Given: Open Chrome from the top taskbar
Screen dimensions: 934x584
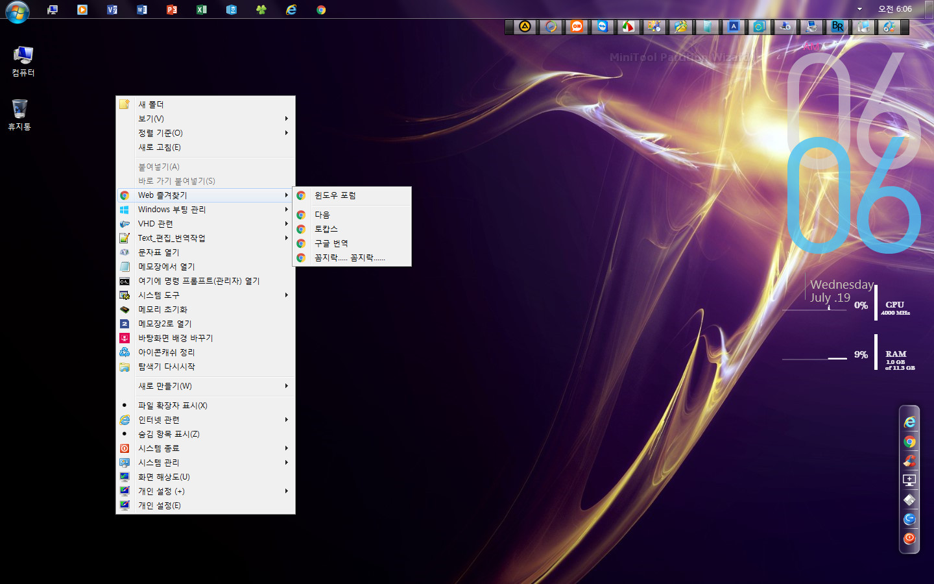Looking at the screenshot, I should (x=321, y=10).
